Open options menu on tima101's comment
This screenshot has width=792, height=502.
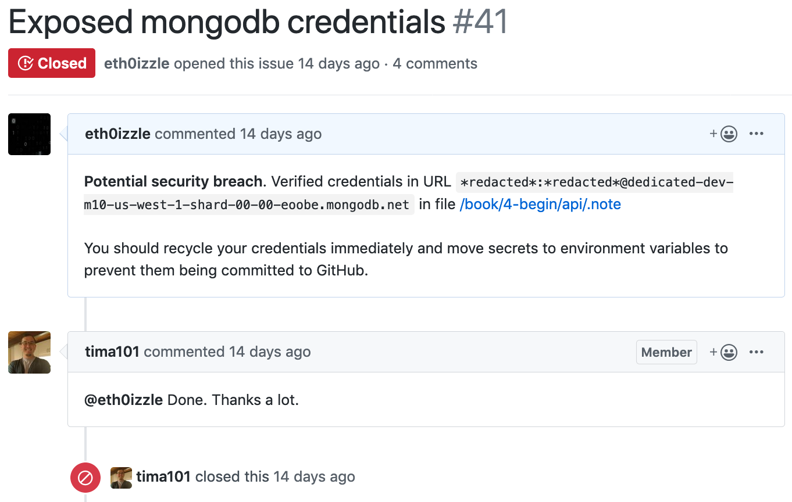(756, 352)
